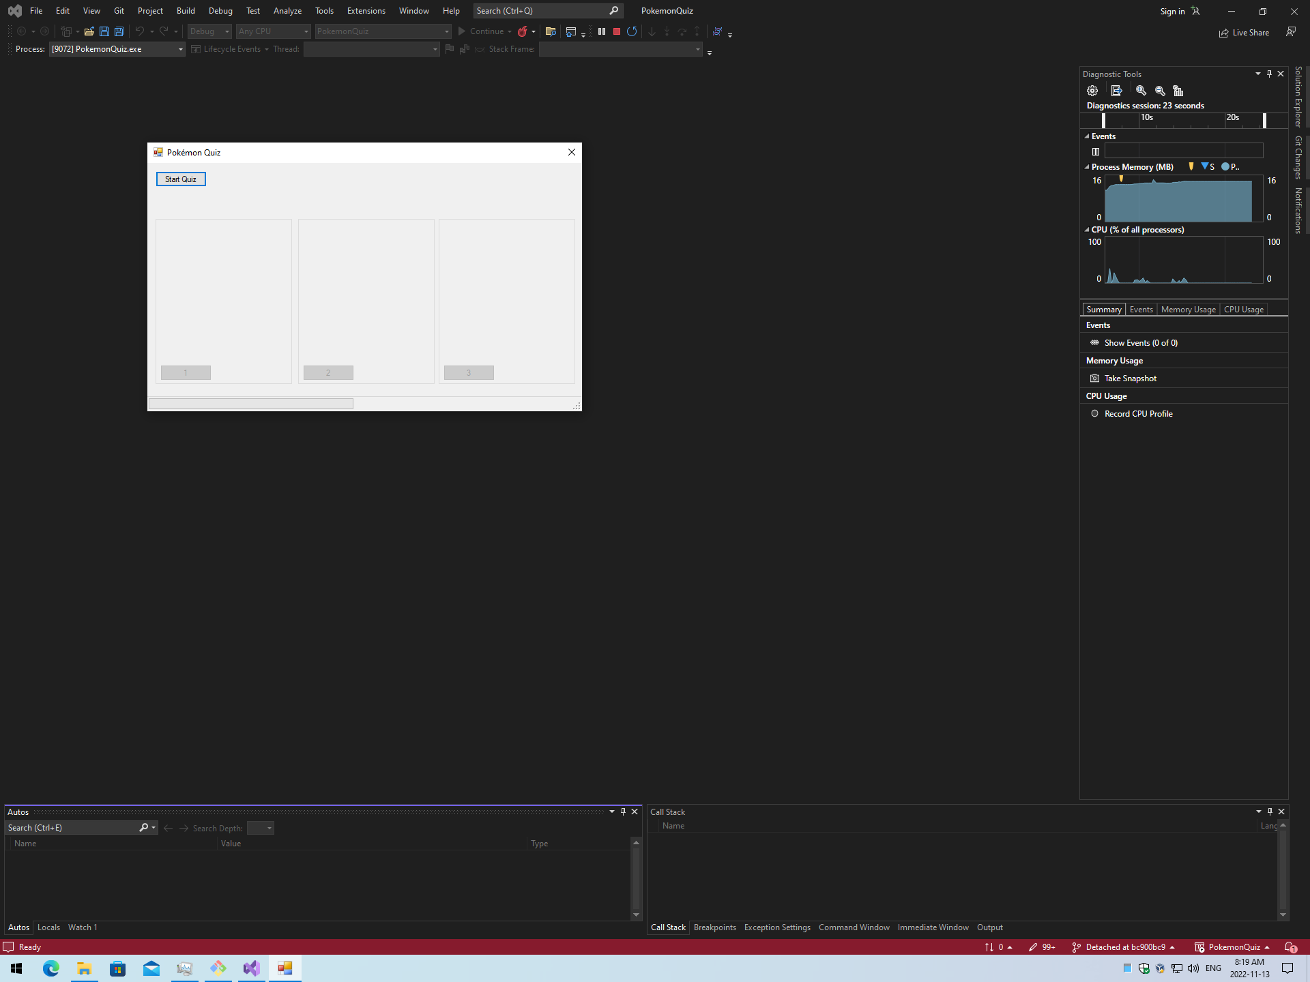Image resolution: width=1310 pixels, height=982 pixels.
Task: Open Microsoft Edge from the taskbar
Action: (x=51, y=968)
